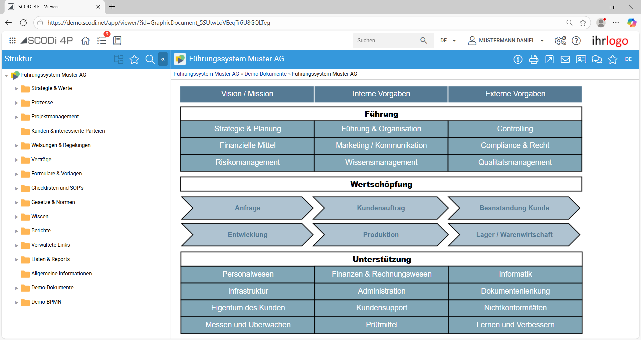Click the Kundenauftrag process arrow
The width and height of the screenshot is (641, 340).
[x=381, y=208]
